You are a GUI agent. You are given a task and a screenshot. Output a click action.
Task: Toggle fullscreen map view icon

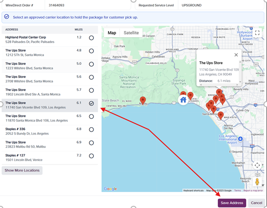click(257, 33)
